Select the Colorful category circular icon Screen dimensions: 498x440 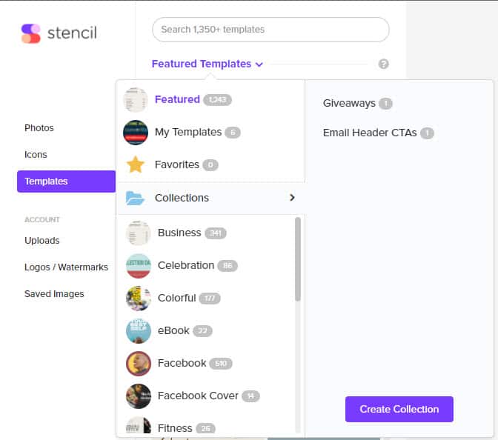click(138, 299)
